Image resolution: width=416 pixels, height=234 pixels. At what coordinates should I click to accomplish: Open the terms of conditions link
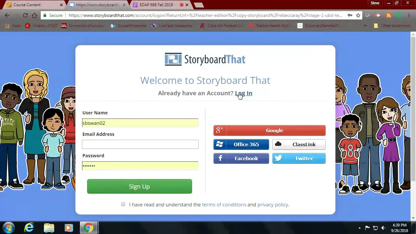click(x=224, y=204)
